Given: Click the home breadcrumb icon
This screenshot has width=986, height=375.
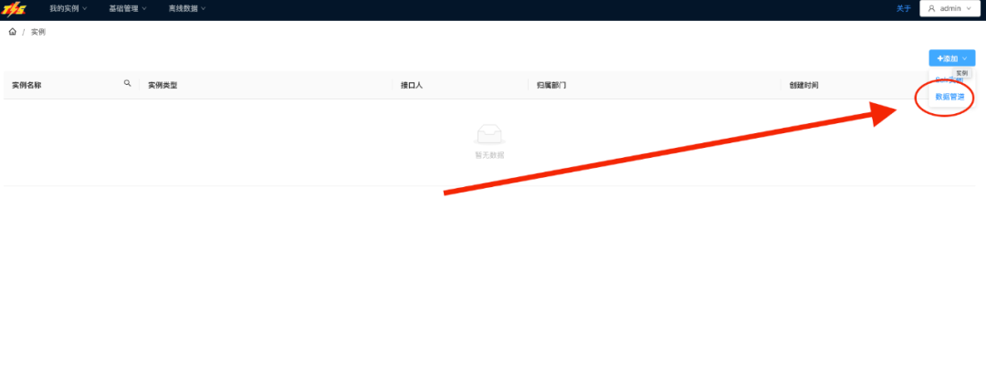Looking at the screenshot, I should pos(13,31).
